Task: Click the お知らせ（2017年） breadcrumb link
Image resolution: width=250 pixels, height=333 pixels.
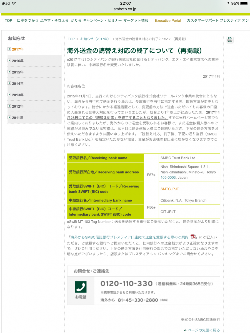Action: point(95,39)
